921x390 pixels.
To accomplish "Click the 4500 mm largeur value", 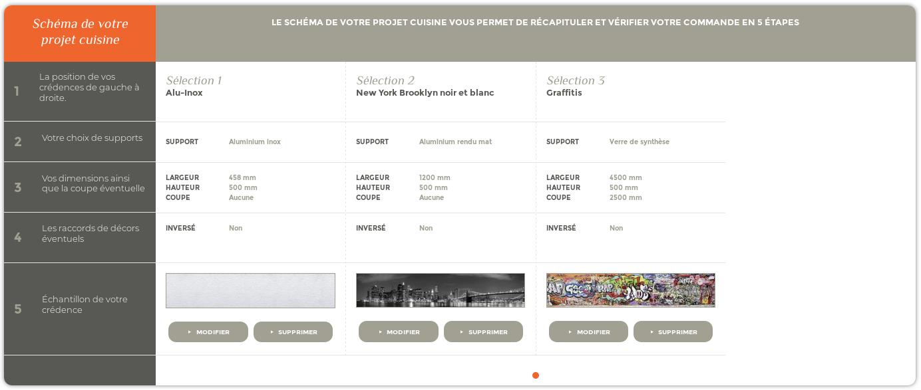I will [x=626, y=177].
